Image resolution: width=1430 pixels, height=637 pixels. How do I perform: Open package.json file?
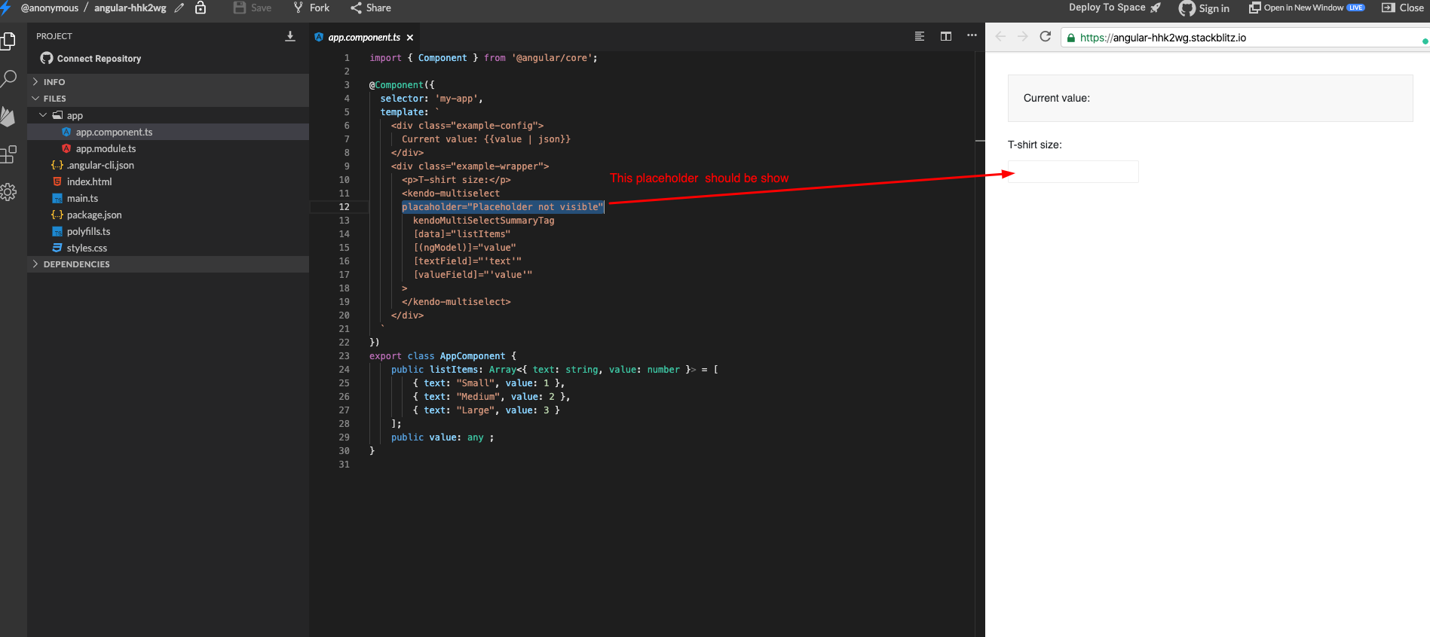[x=168, y=215]
